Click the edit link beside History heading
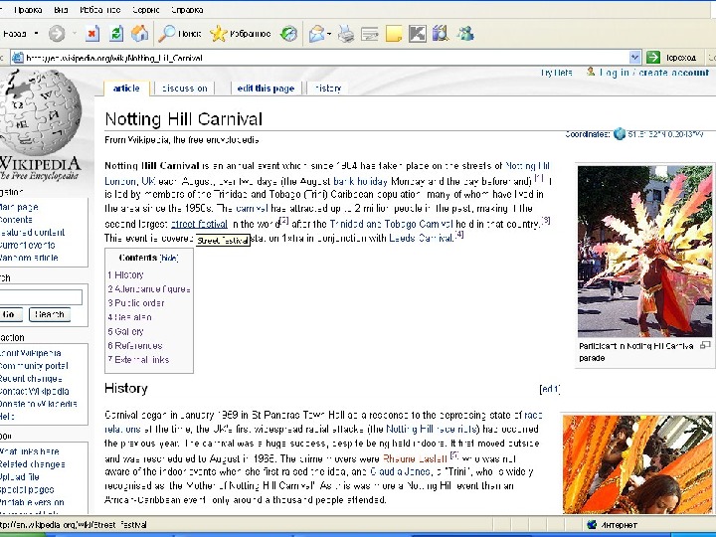Image resolution: width=716 pixels, height=537 pixels. [549, 389]
